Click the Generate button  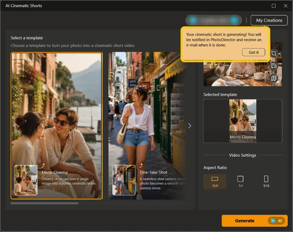pyautogui.click(x=255, y=221)
